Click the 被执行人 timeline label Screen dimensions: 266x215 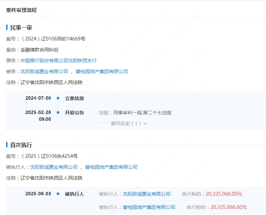[74, 194]
